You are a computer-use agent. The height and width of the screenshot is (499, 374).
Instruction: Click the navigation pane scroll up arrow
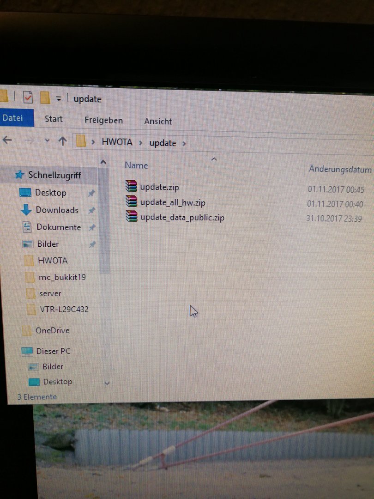(103, 162)
